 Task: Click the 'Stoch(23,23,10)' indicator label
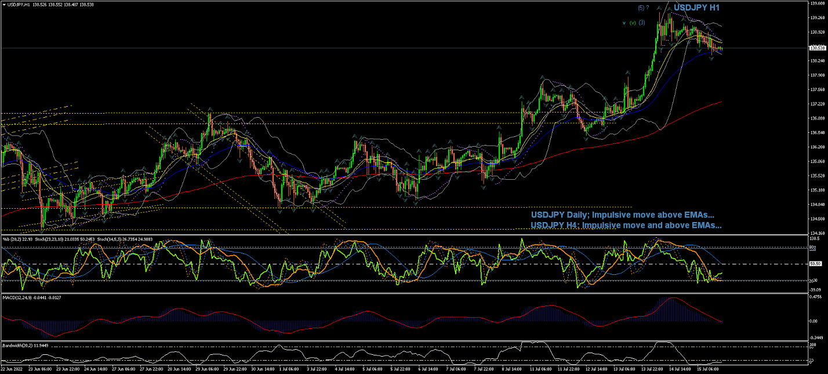[x=49, y=239]
